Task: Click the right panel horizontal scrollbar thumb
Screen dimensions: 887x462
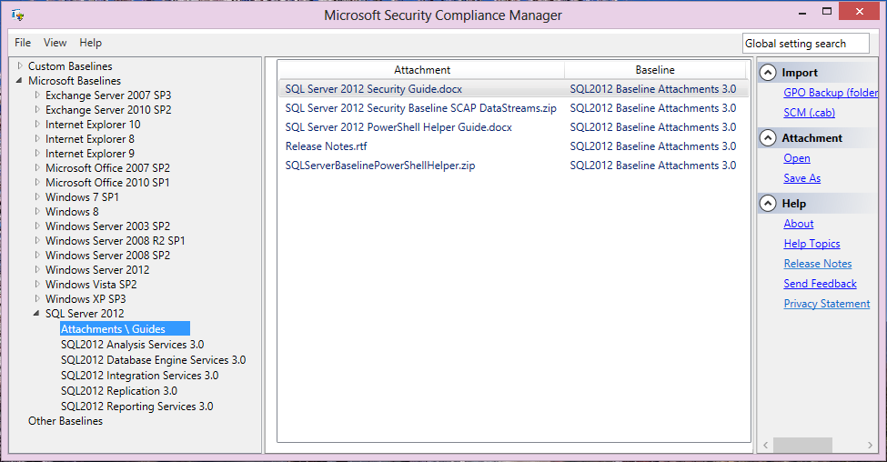Action: 802,445
